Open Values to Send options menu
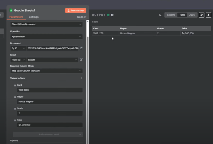The height and width of the screenshot is (144, 213). coord(82,78)
